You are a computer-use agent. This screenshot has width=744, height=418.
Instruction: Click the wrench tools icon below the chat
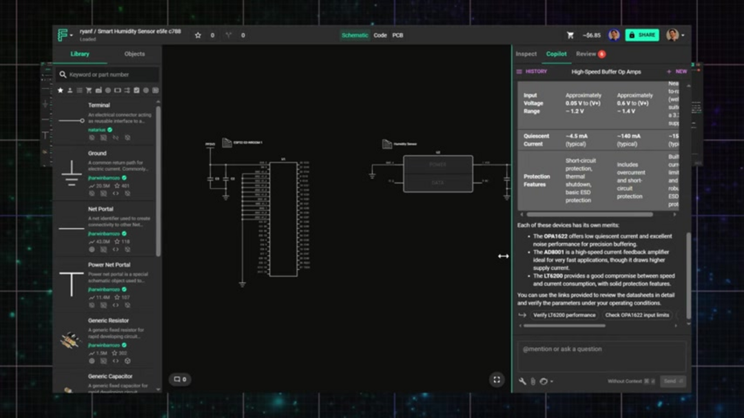[522, 381]
